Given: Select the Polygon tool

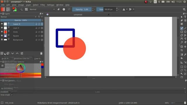Looking at the screenshot, I should pos(182,35).
